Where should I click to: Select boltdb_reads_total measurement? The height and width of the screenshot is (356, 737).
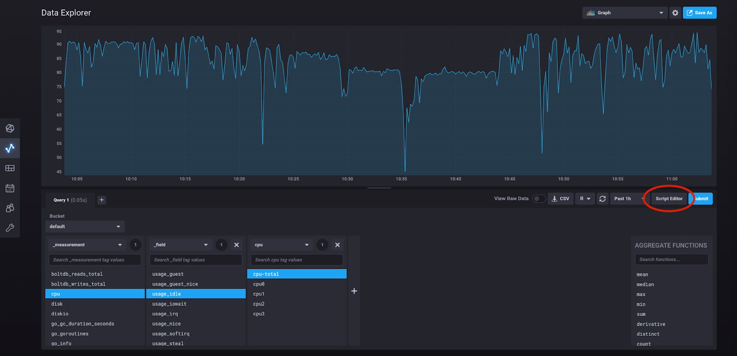coord(95,274)
